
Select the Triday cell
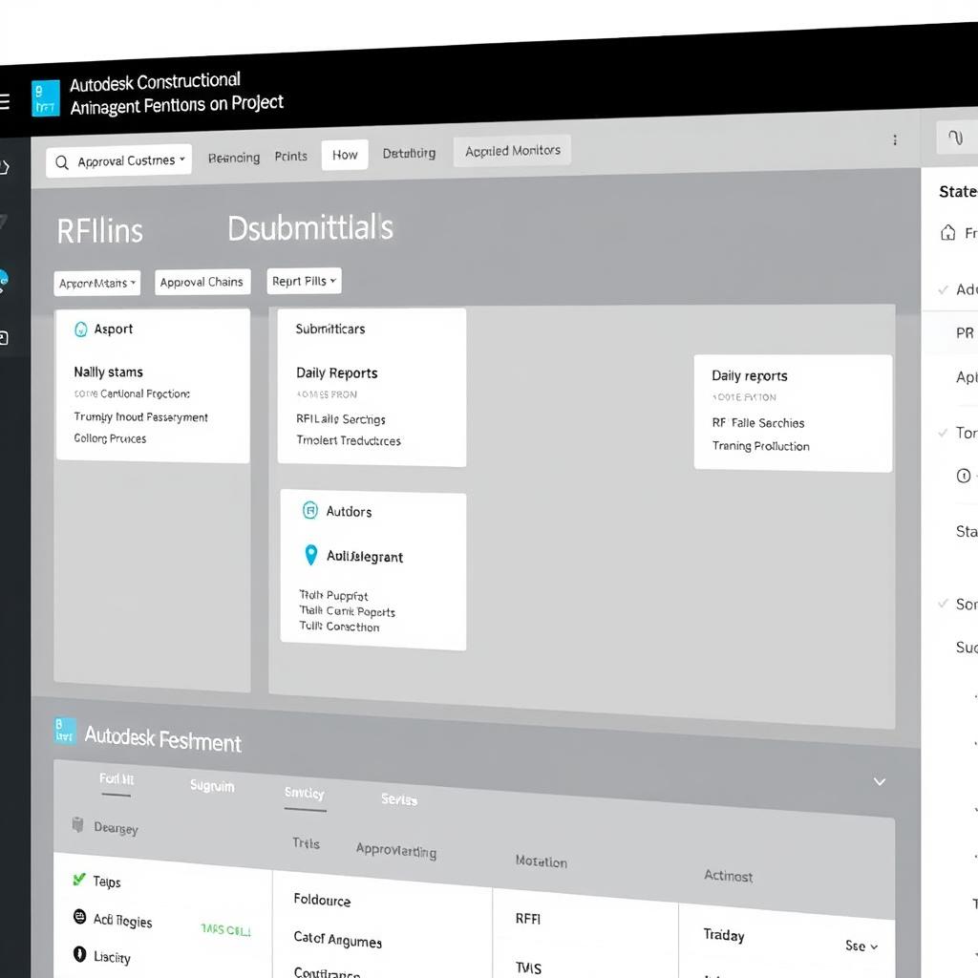724,935
